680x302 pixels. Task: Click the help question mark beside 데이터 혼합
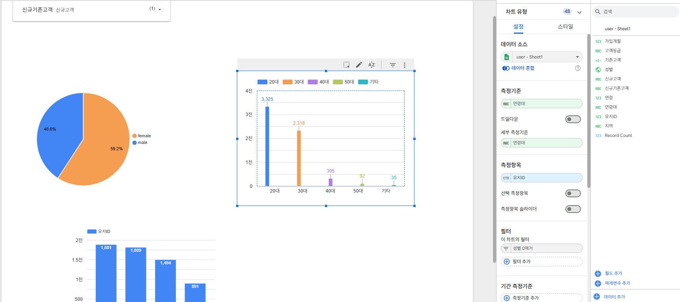coord(578,68)
